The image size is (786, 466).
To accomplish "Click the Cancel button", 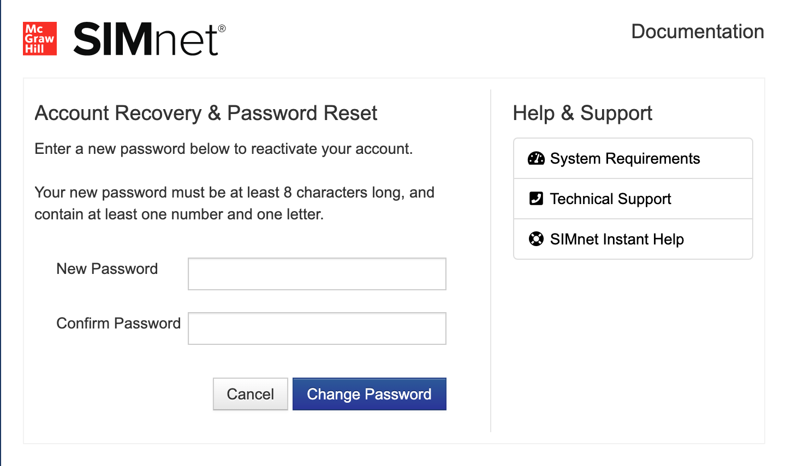I will point(251,394).
